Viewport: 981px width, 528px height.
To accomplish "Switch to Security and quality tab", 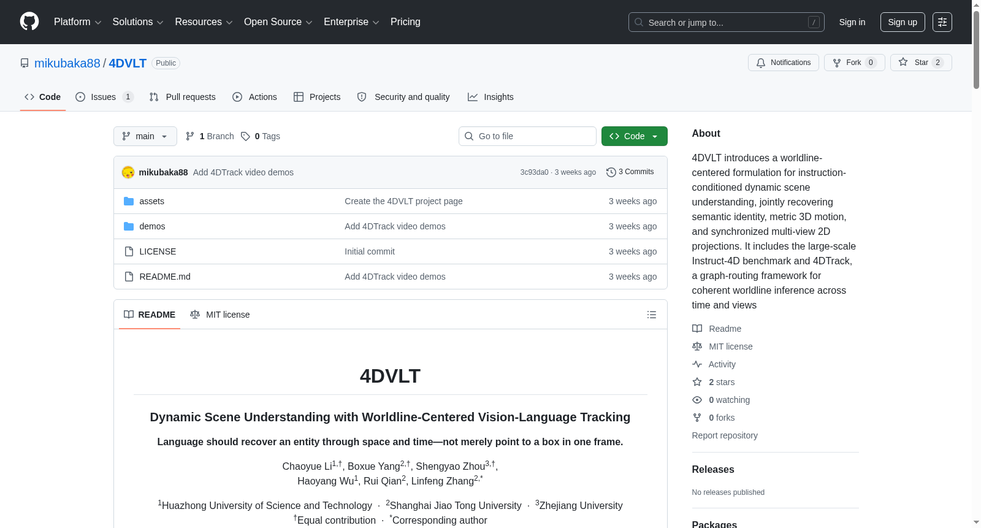I will click(403, 97).
